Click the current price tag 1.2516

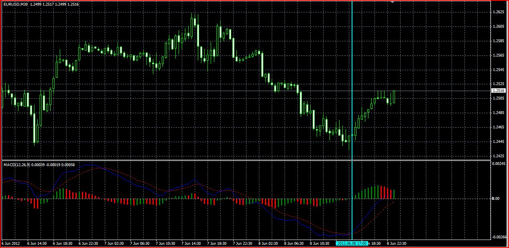(499, 91)
